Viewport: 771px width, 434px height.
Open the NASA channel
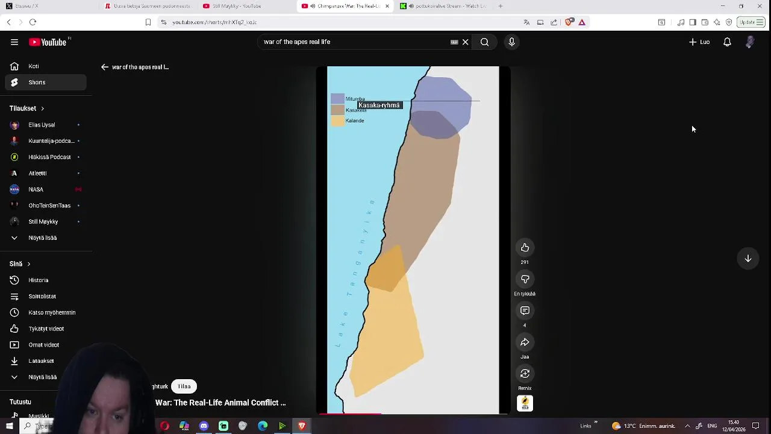click(x=46, y=189)
